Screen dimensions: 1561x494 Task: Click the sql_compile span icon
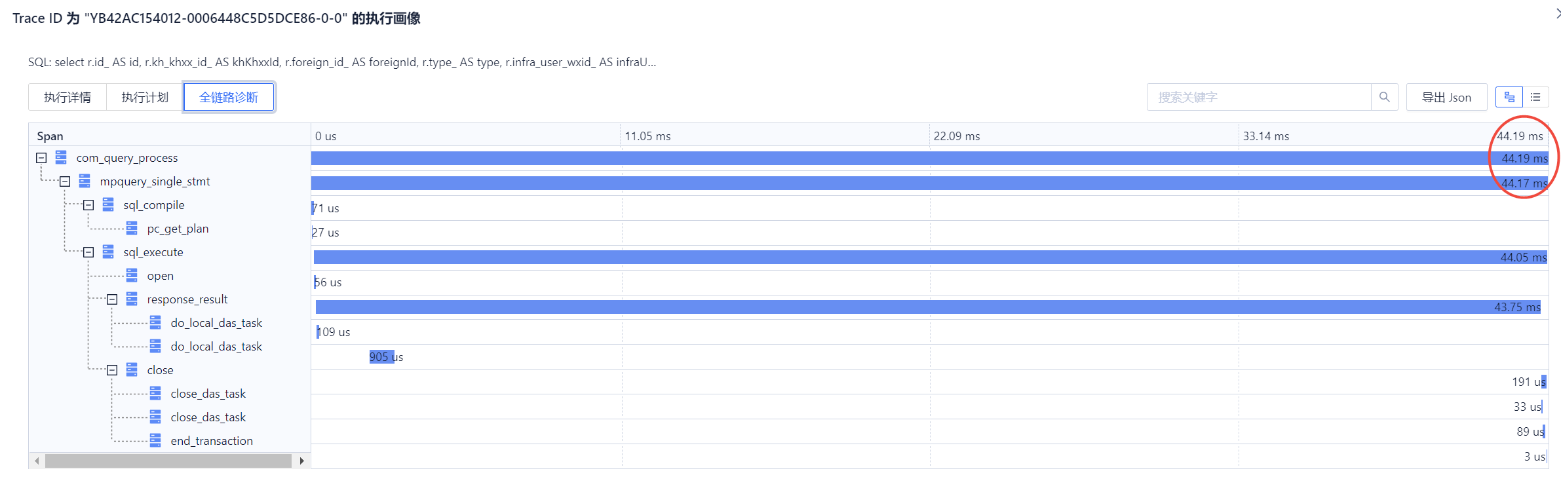click(108, 204)
